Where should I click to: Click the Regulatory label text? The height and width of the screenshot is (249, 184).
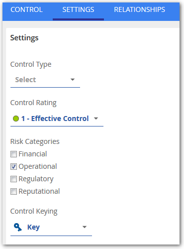coord(36,179)
